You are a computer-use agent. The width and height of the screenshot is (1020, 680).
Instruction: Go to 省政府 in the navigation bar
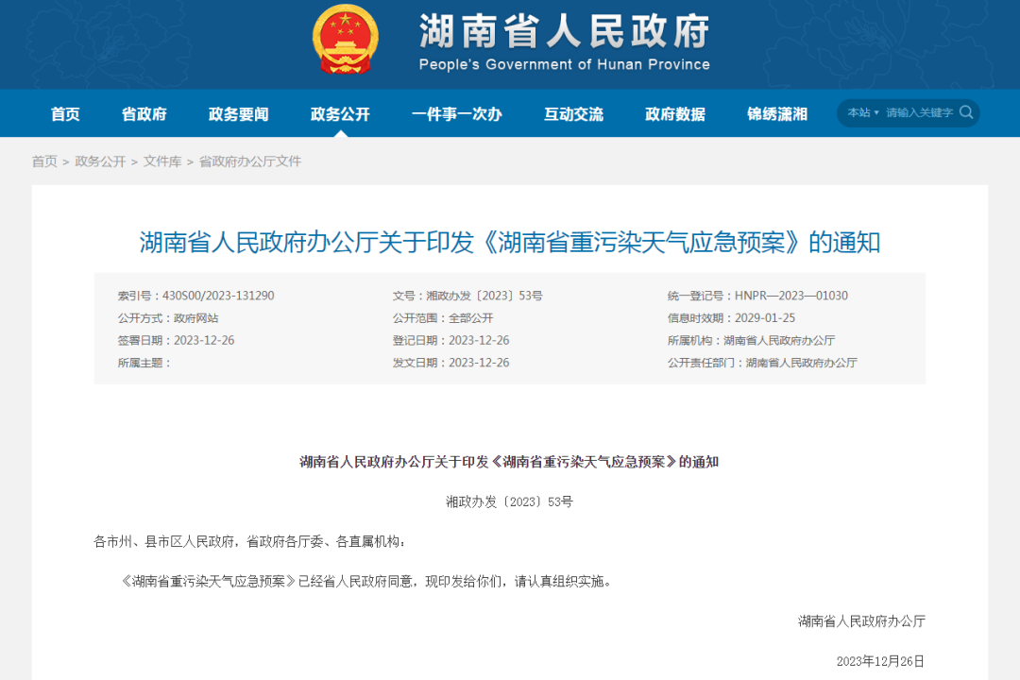click(144, 114)
